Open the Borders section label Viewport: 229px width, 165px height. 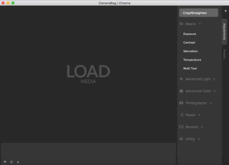click(x=192, y=127)
